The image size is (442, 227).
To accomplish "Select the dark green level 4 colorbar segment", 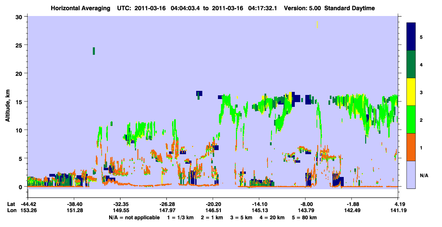I will pos(411,64).
